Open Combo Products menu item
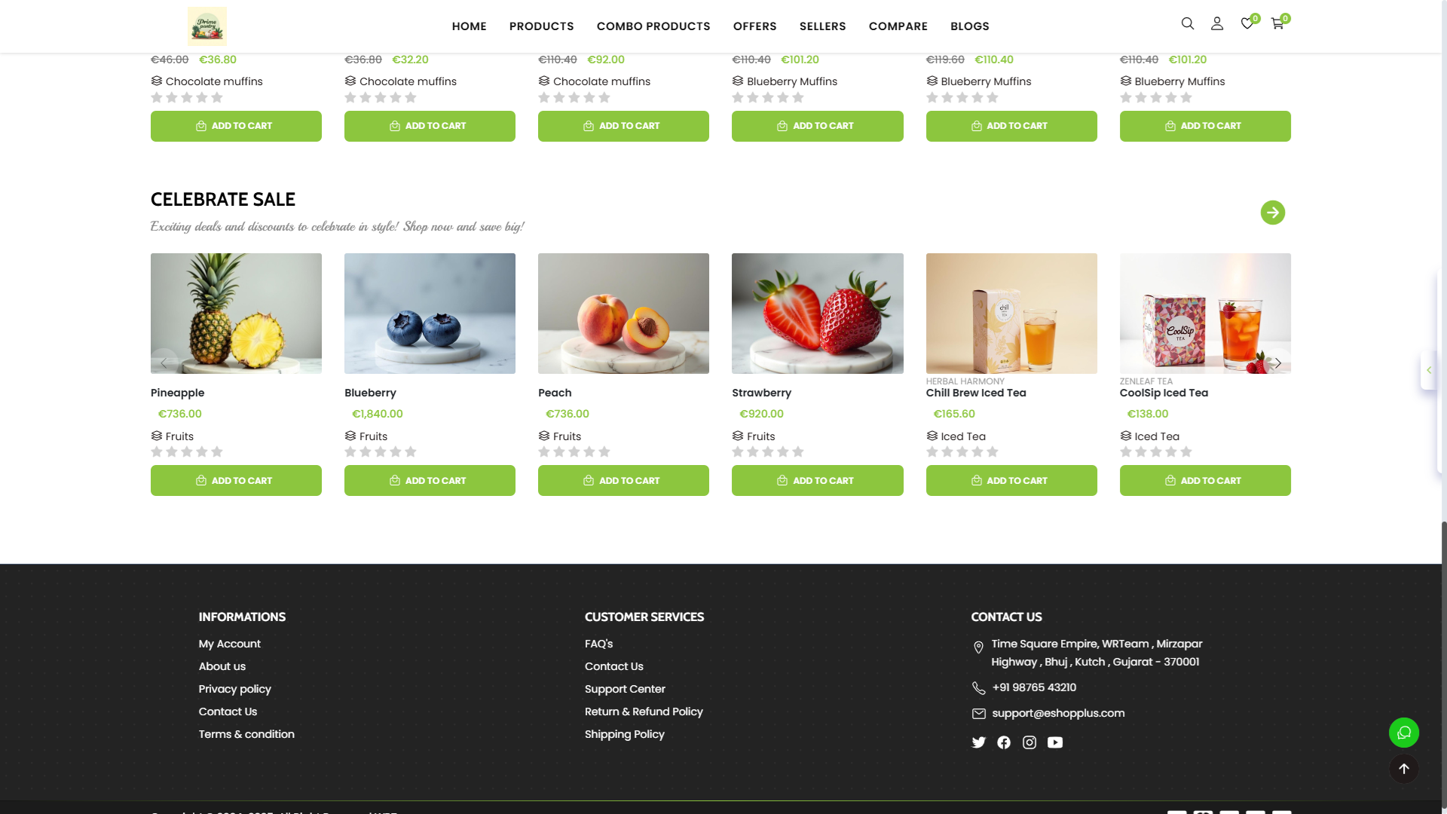 pos(653,26)
